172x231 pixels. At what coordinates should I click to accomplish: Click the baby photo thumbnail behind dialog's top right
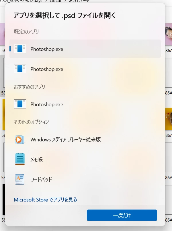coord(169,34)
